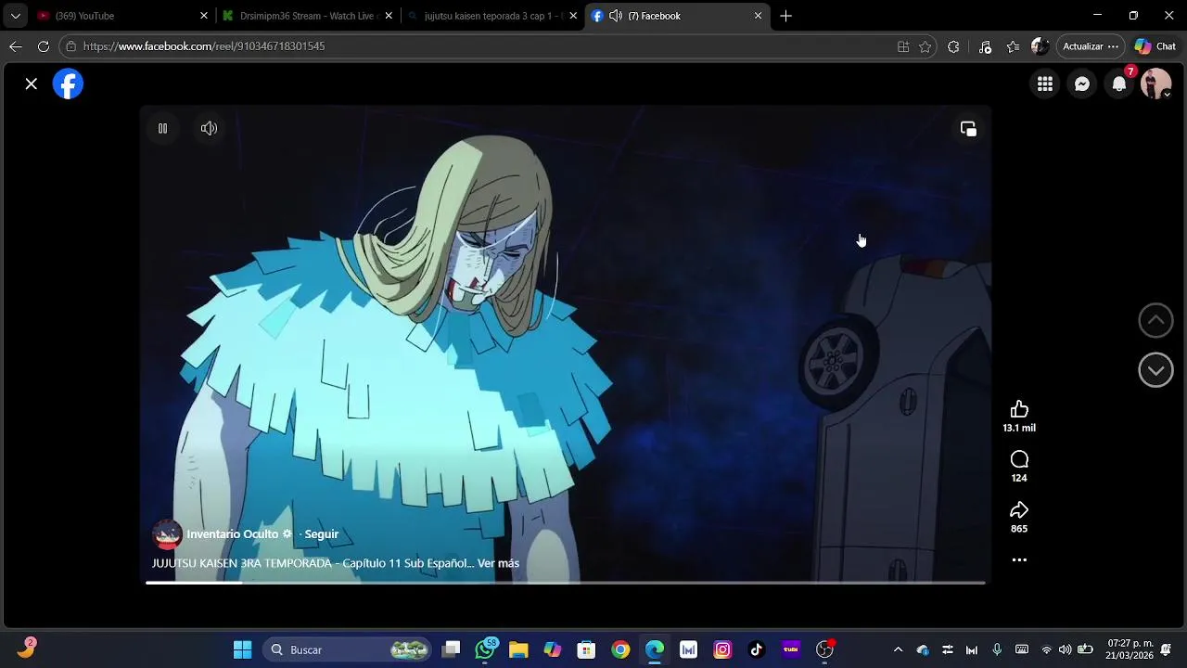
Task: Open the reel's more options menu
Action: click(x=1019, y=560)
